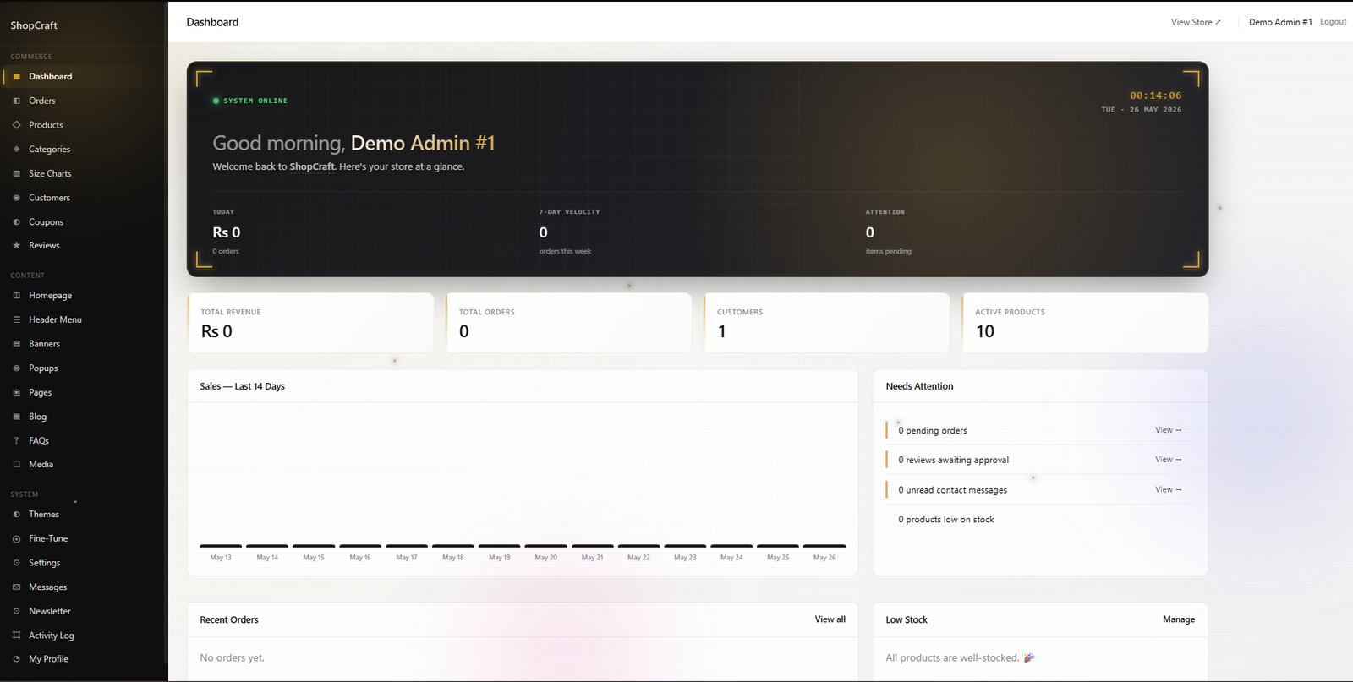Click the 'SYSTEM ONLINE' status text
This screenshot has width=1353, height=682.
pyautogui.click(x=255, y=101)
